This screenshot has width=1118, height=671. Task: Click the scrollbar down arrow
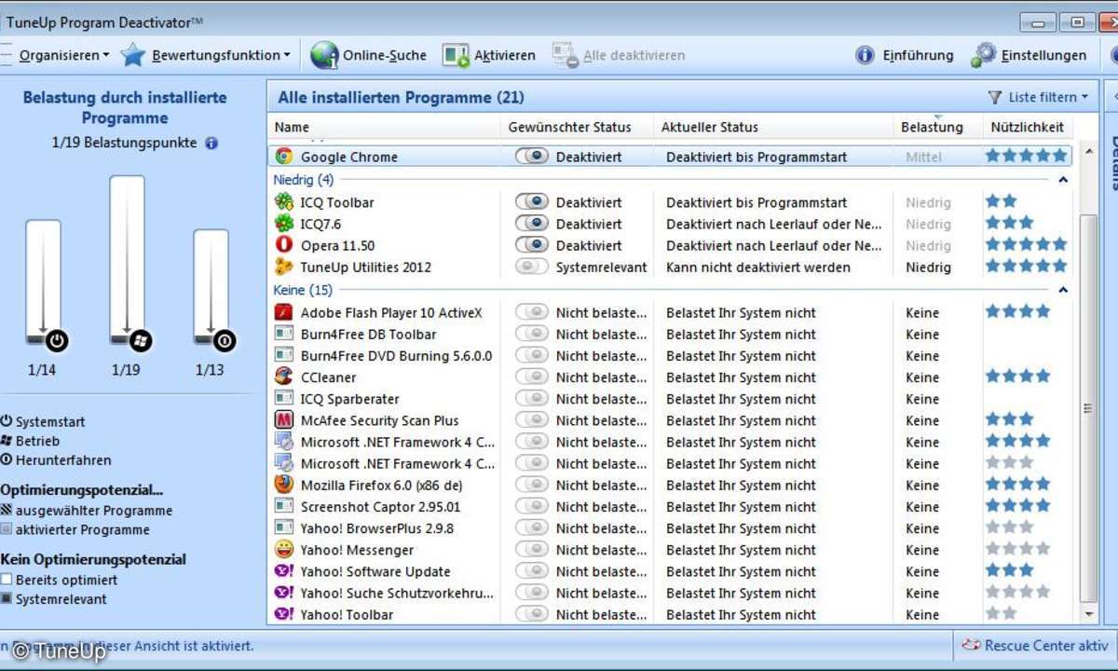pos(1087,615)
